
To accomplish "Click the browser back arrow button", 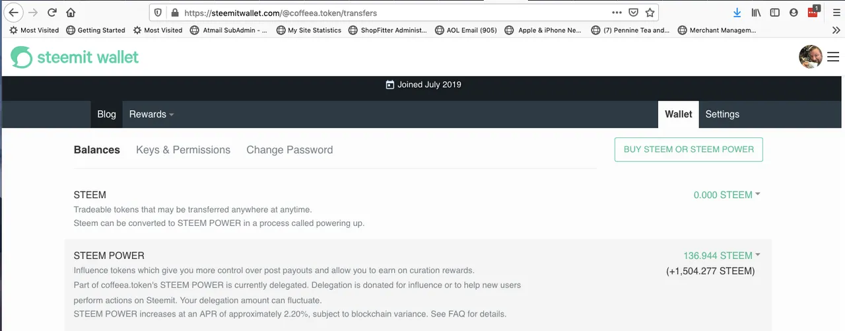I will pyautogui.click(x=13, y=13).
